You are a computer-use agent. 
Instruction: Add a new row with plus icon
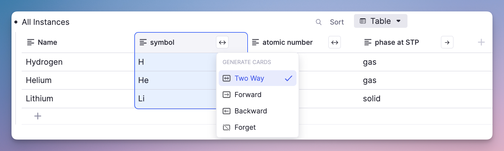click(38, 116)
